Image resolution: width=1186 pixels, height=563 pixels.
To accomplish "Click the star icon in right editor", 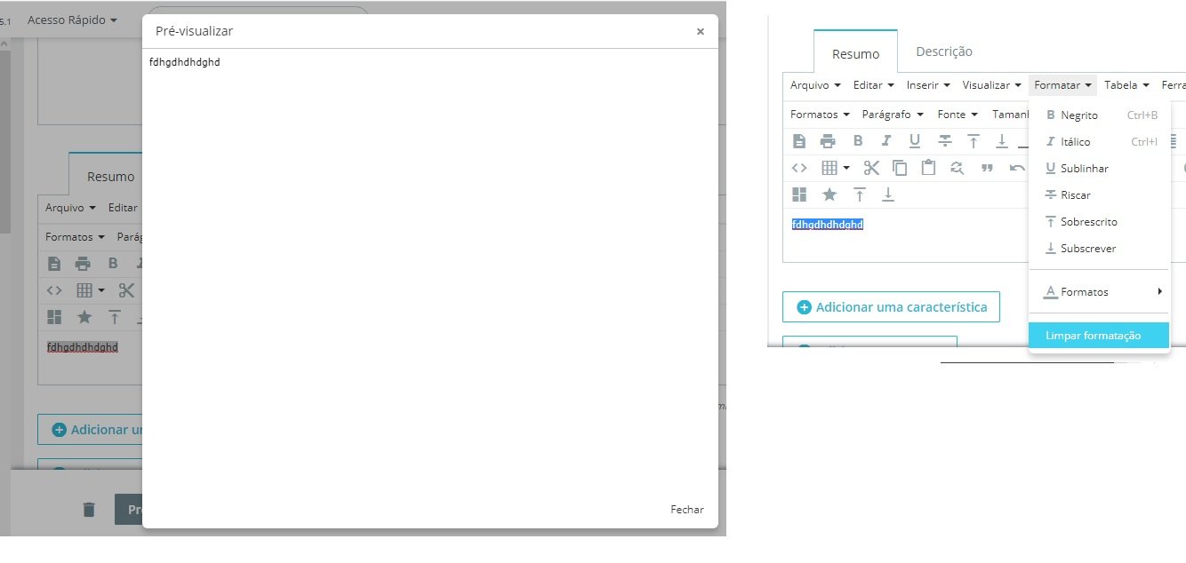I will click(829, 194).
